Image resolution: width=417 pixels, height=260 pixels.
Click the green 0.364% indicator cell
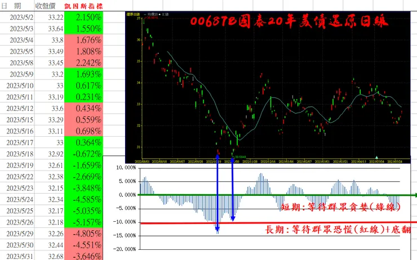(x=83, y=143)
